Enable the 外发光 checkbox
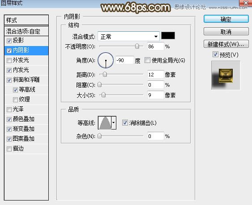This screenshot has width=252, height=205. [9, 60]
